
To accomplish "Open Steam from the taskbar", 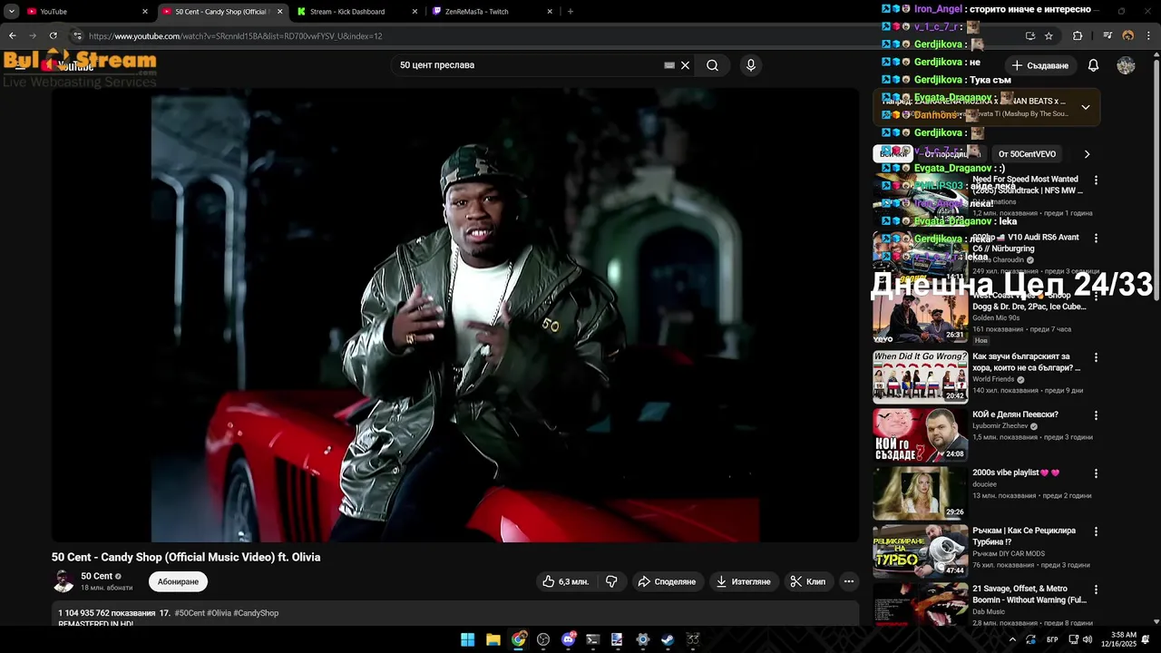I will 667,639.
